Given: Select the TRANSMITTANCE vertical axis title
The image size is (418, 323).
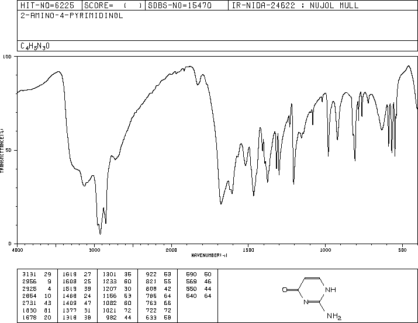Looking at the screenshot, I should coord(2,151).
